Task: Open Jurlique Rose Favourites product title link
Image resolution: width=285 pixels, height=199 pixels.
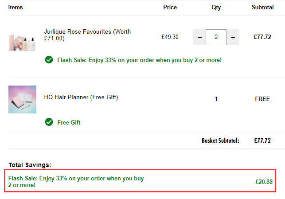Action: tap(87, 35)
